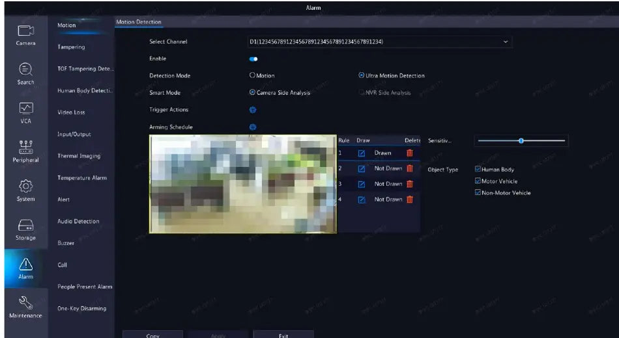The height and width of the screenshot is (338, 619).
Task: Select rule 2 Not Drawn text
Action: coord(388,168)
